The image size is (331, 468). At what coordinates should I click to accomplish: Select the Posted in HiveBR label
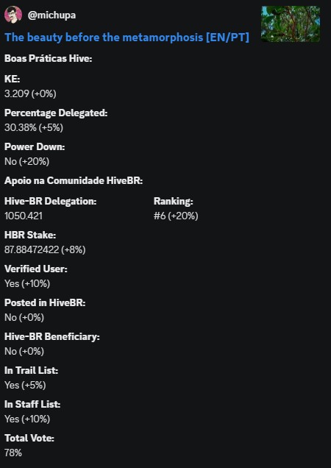click(45, 302)
